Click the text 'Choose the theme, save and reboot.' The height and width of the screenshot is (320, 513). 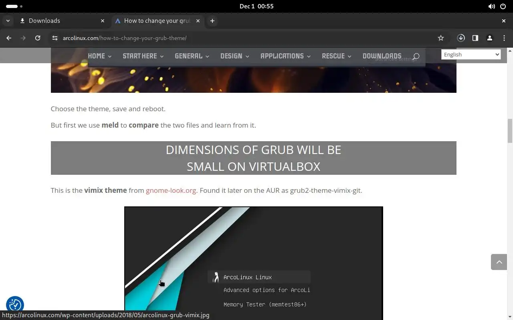point(108,109)
